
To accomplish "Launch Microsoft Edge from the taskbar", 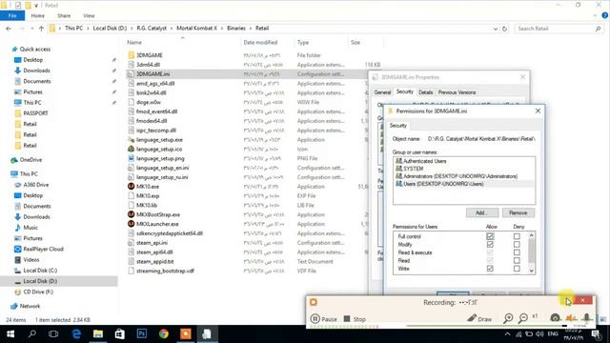I will point(76,334).
